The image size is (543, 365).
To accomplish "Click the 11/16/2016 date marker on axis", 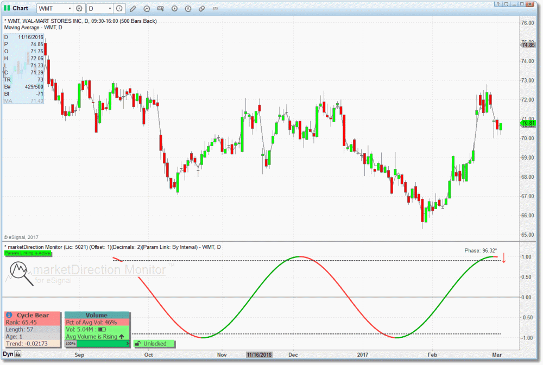I will 259,355.
